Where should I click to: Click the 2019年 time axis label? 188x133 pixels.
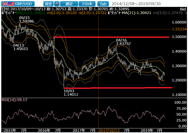(x=147, y=130)
